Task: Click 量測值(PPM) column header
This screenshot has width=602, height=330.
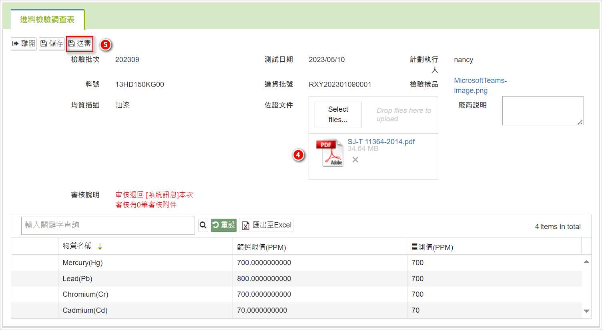Action: click(x=494, y=246)
